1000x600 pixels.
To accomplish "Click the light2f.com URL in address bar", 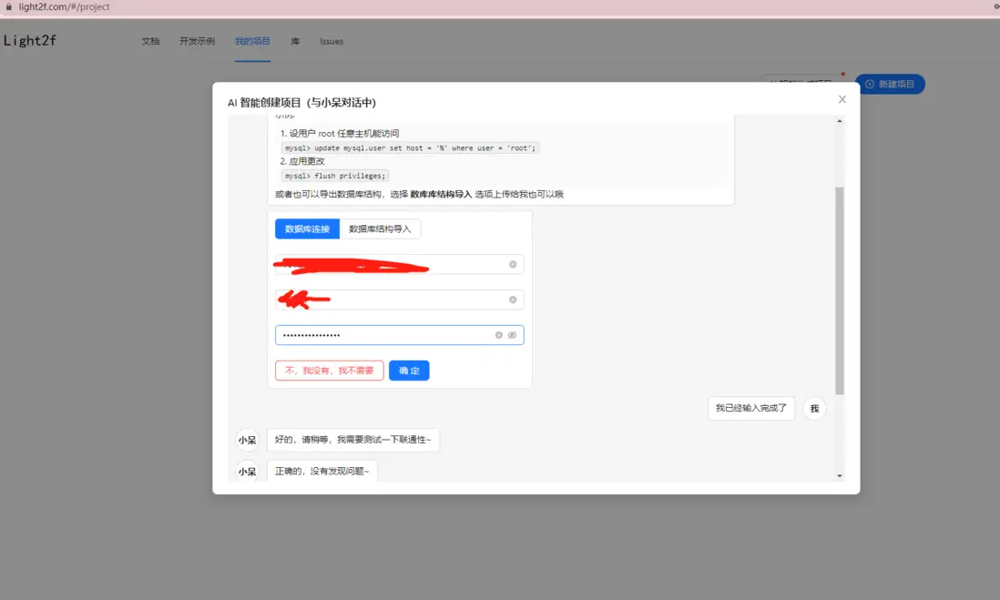I will coord(64,6).
